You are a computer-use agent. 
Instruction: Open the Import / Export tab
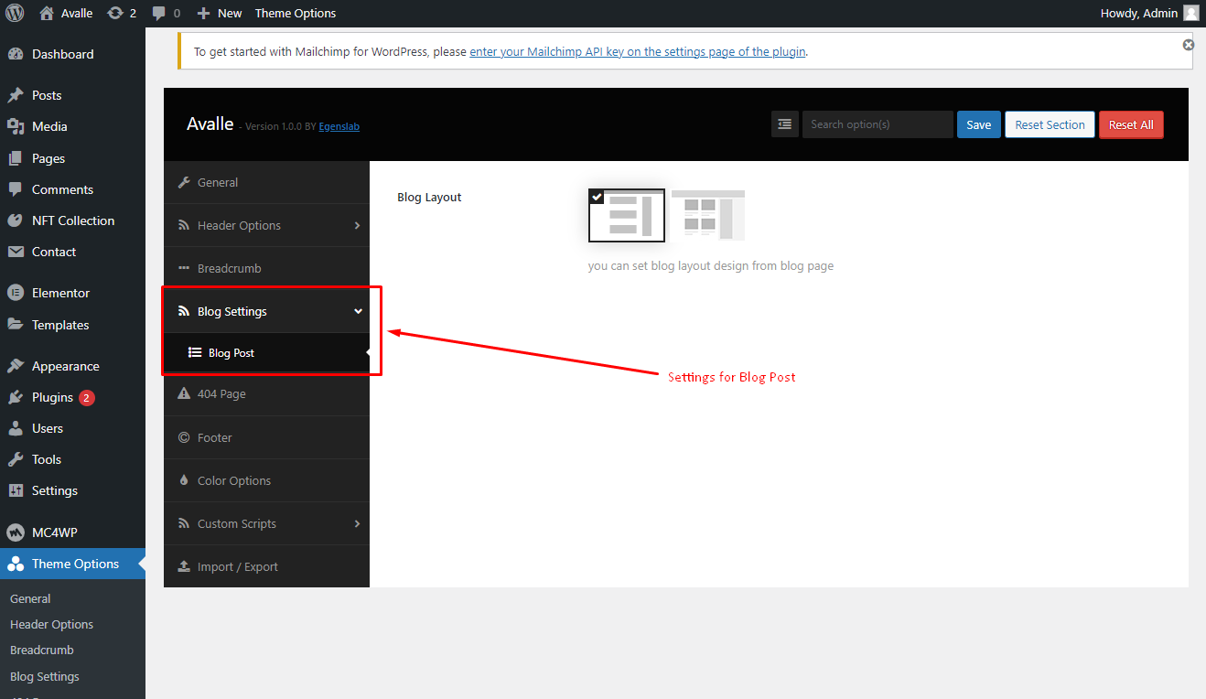[266, 566]
